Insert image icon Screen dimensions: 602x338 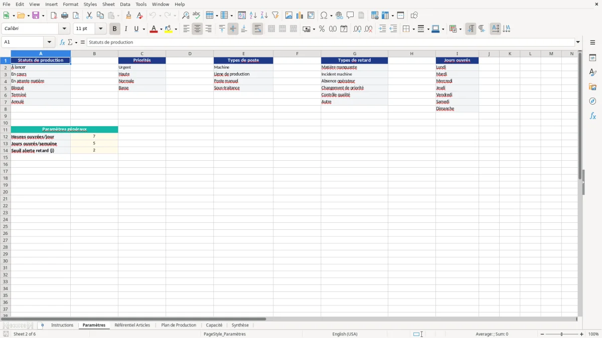(x=289, y=16)
